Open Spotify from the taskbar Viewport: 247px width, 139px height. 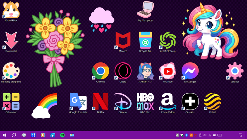pyautogui.click(x=62, y=135)
